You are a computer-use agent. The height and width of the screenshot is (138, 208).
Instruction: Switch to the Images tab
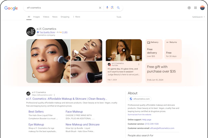[36, 17]
